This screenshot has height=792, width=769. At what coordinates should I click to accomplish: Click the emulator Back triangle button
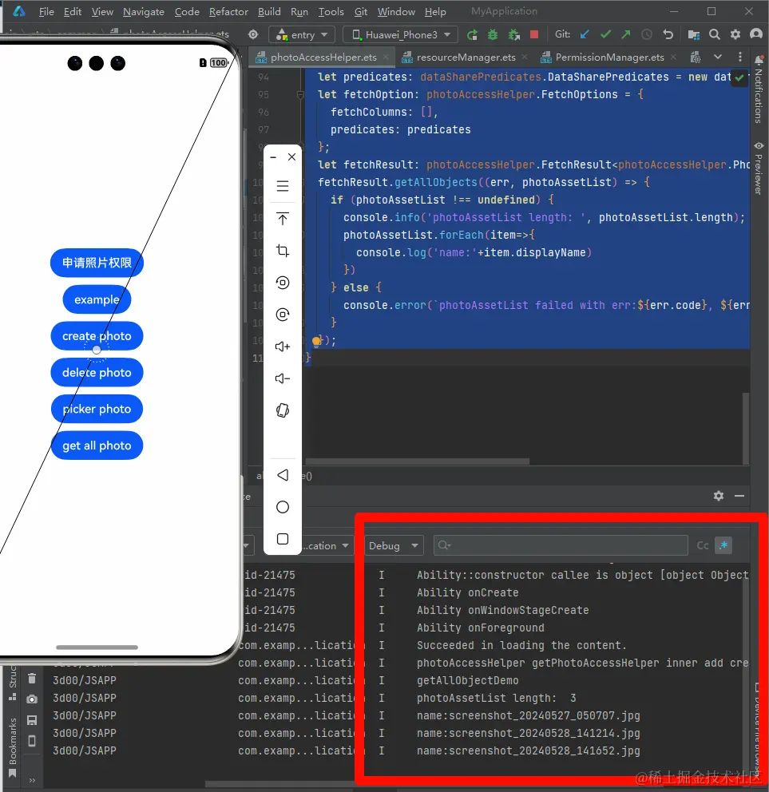283,475
